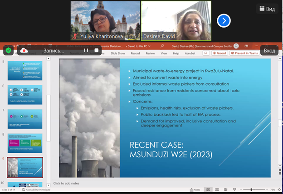Image resolution: width=283 pixels, height=194 pixels.
Task: Click the red Record button in ribbon
Action: [220, 53]
